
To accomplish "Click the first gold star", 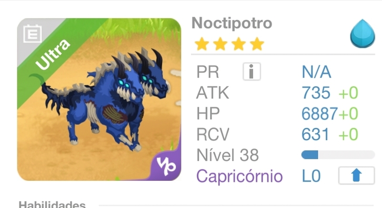I will [x=202, y=44].
